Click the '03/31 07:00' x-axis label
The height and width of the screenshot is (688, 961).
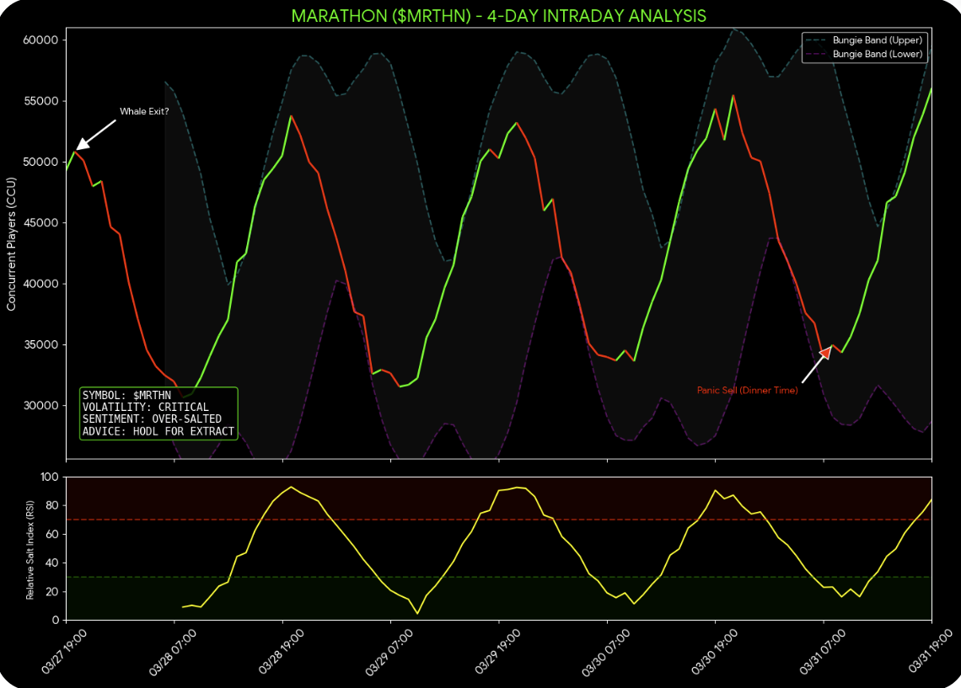(x=822, y=652)
